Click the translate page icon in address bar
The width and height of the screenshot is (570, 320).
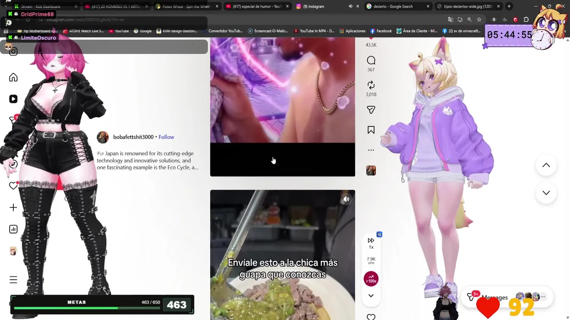coord(450,20)
